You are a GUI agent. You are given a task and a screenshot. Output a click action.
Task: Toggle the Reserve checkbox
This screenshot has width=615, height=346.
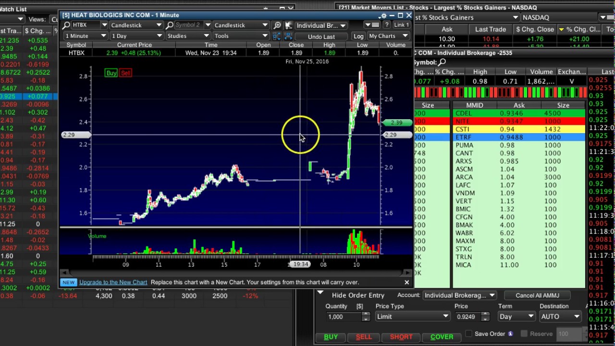click(524, 334)
